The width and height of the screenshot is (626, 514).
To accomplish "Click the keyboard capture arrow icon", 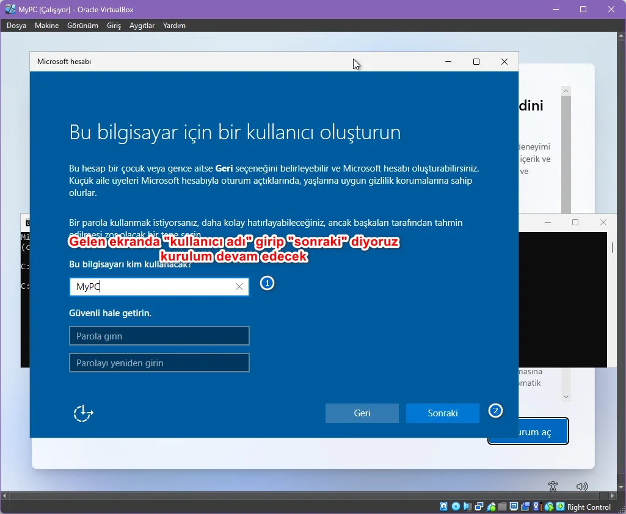I will 561,507.
